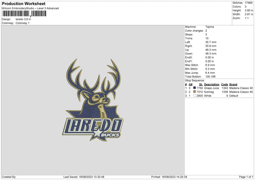Click the White color swatch
Screen dimensions: 255x180
point(195,96)
